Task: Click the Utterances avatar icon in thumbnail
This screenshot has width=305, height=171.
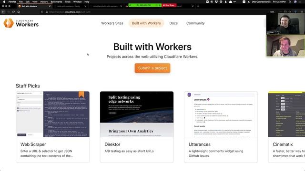Action: click(189, 95)
